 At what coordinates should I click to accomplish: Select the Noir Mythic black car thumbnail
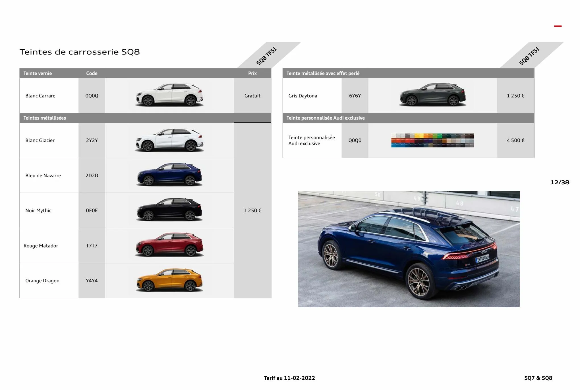[169, 210]
